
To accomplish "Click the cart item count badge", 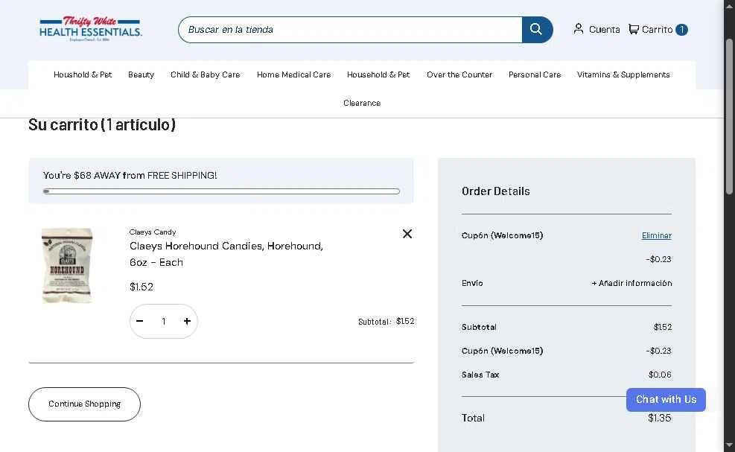I will coord(681,30).
